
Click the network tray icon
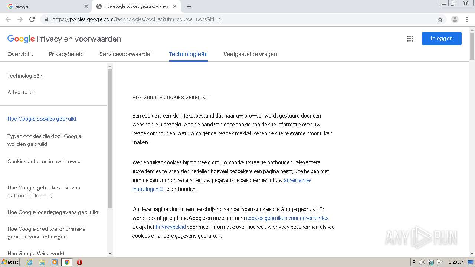(x=431, y=262)
